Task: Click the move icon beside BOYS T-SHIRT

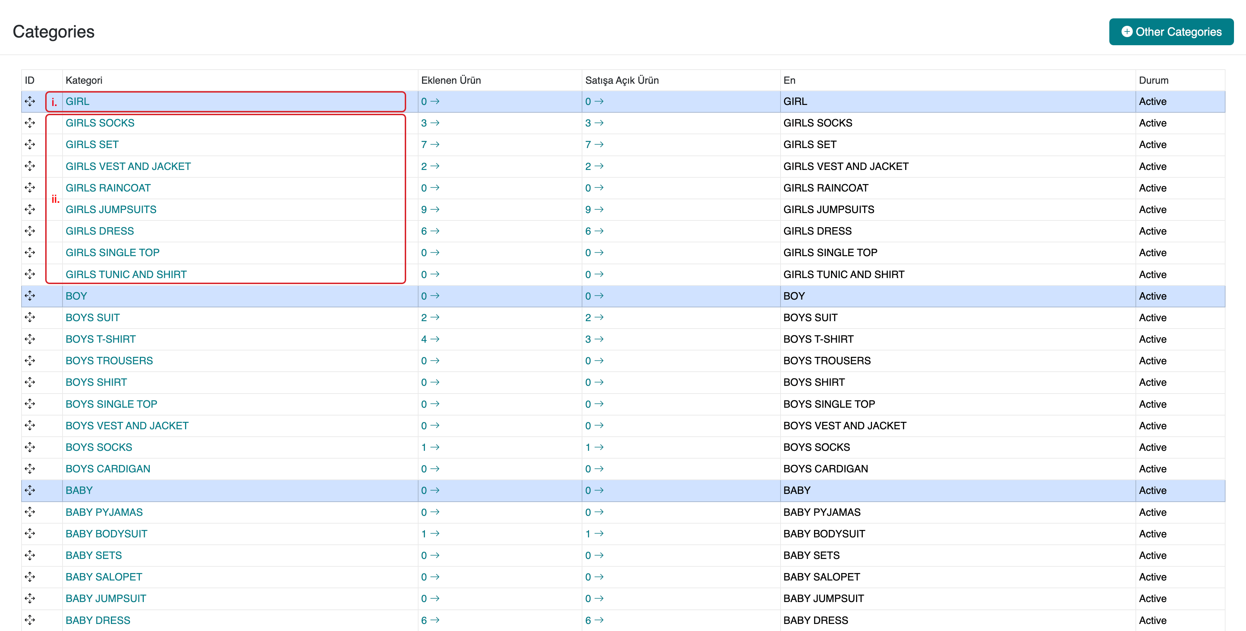Action: coord(30,339)
